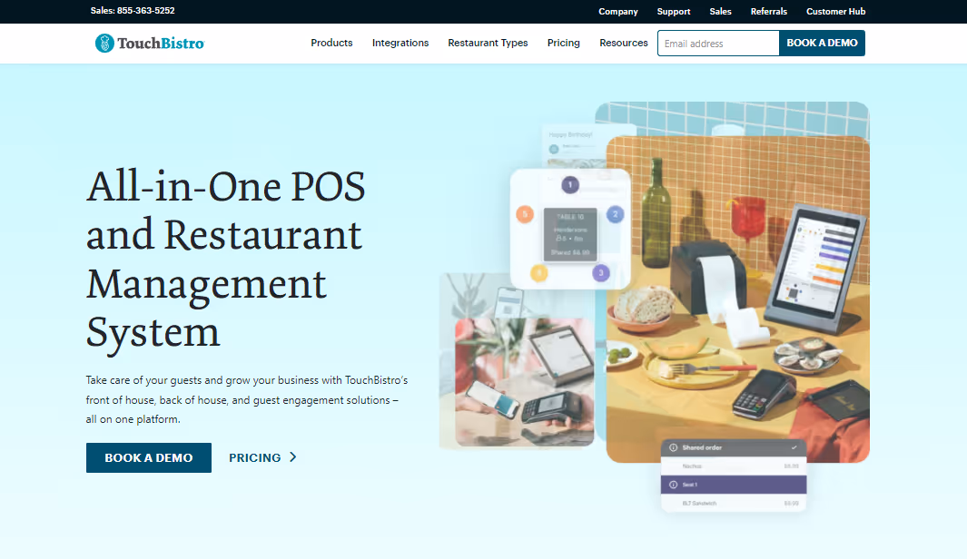Click the Shared order row
This screenshot has width=967, height=559.
coord(734,447)
